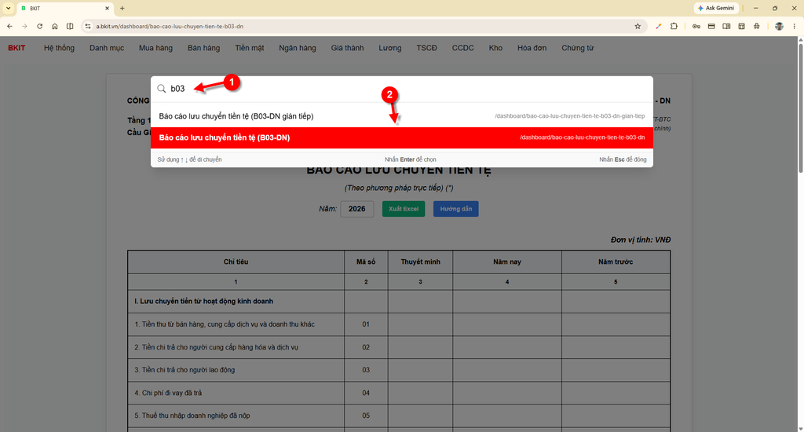This screenshot has width=804, height=432.
Task: Open the Mua hàng menu
Action: coord(155,48)
